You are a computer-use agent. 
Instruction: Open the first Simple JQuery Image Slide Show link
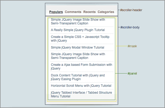[x=78, y=21]
